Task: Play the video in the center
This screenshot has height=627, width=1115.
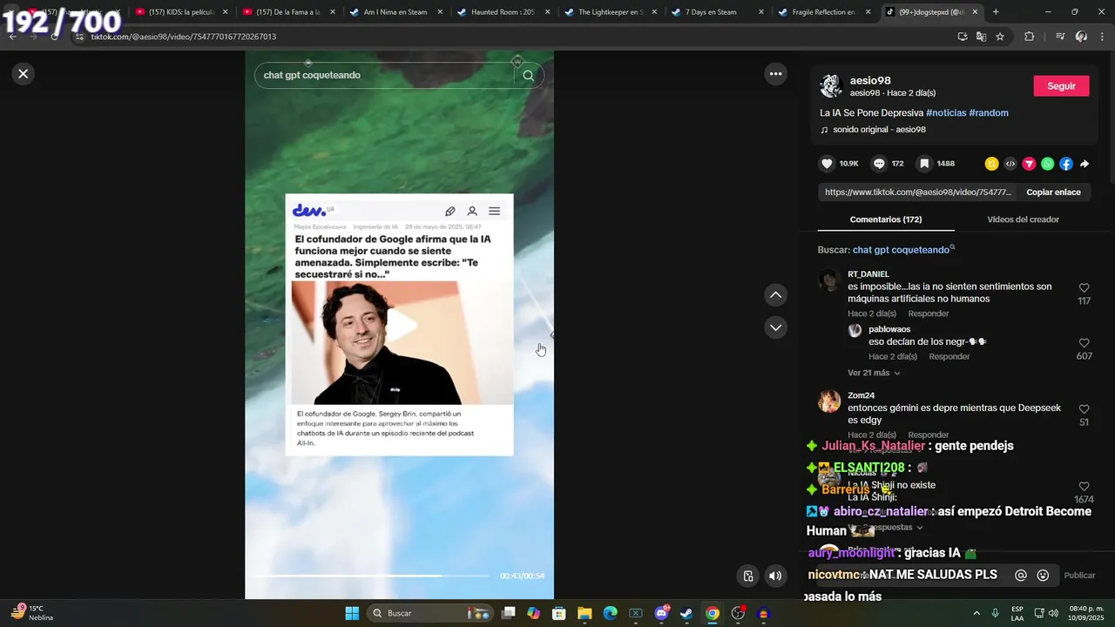Action: pos(400,325)
